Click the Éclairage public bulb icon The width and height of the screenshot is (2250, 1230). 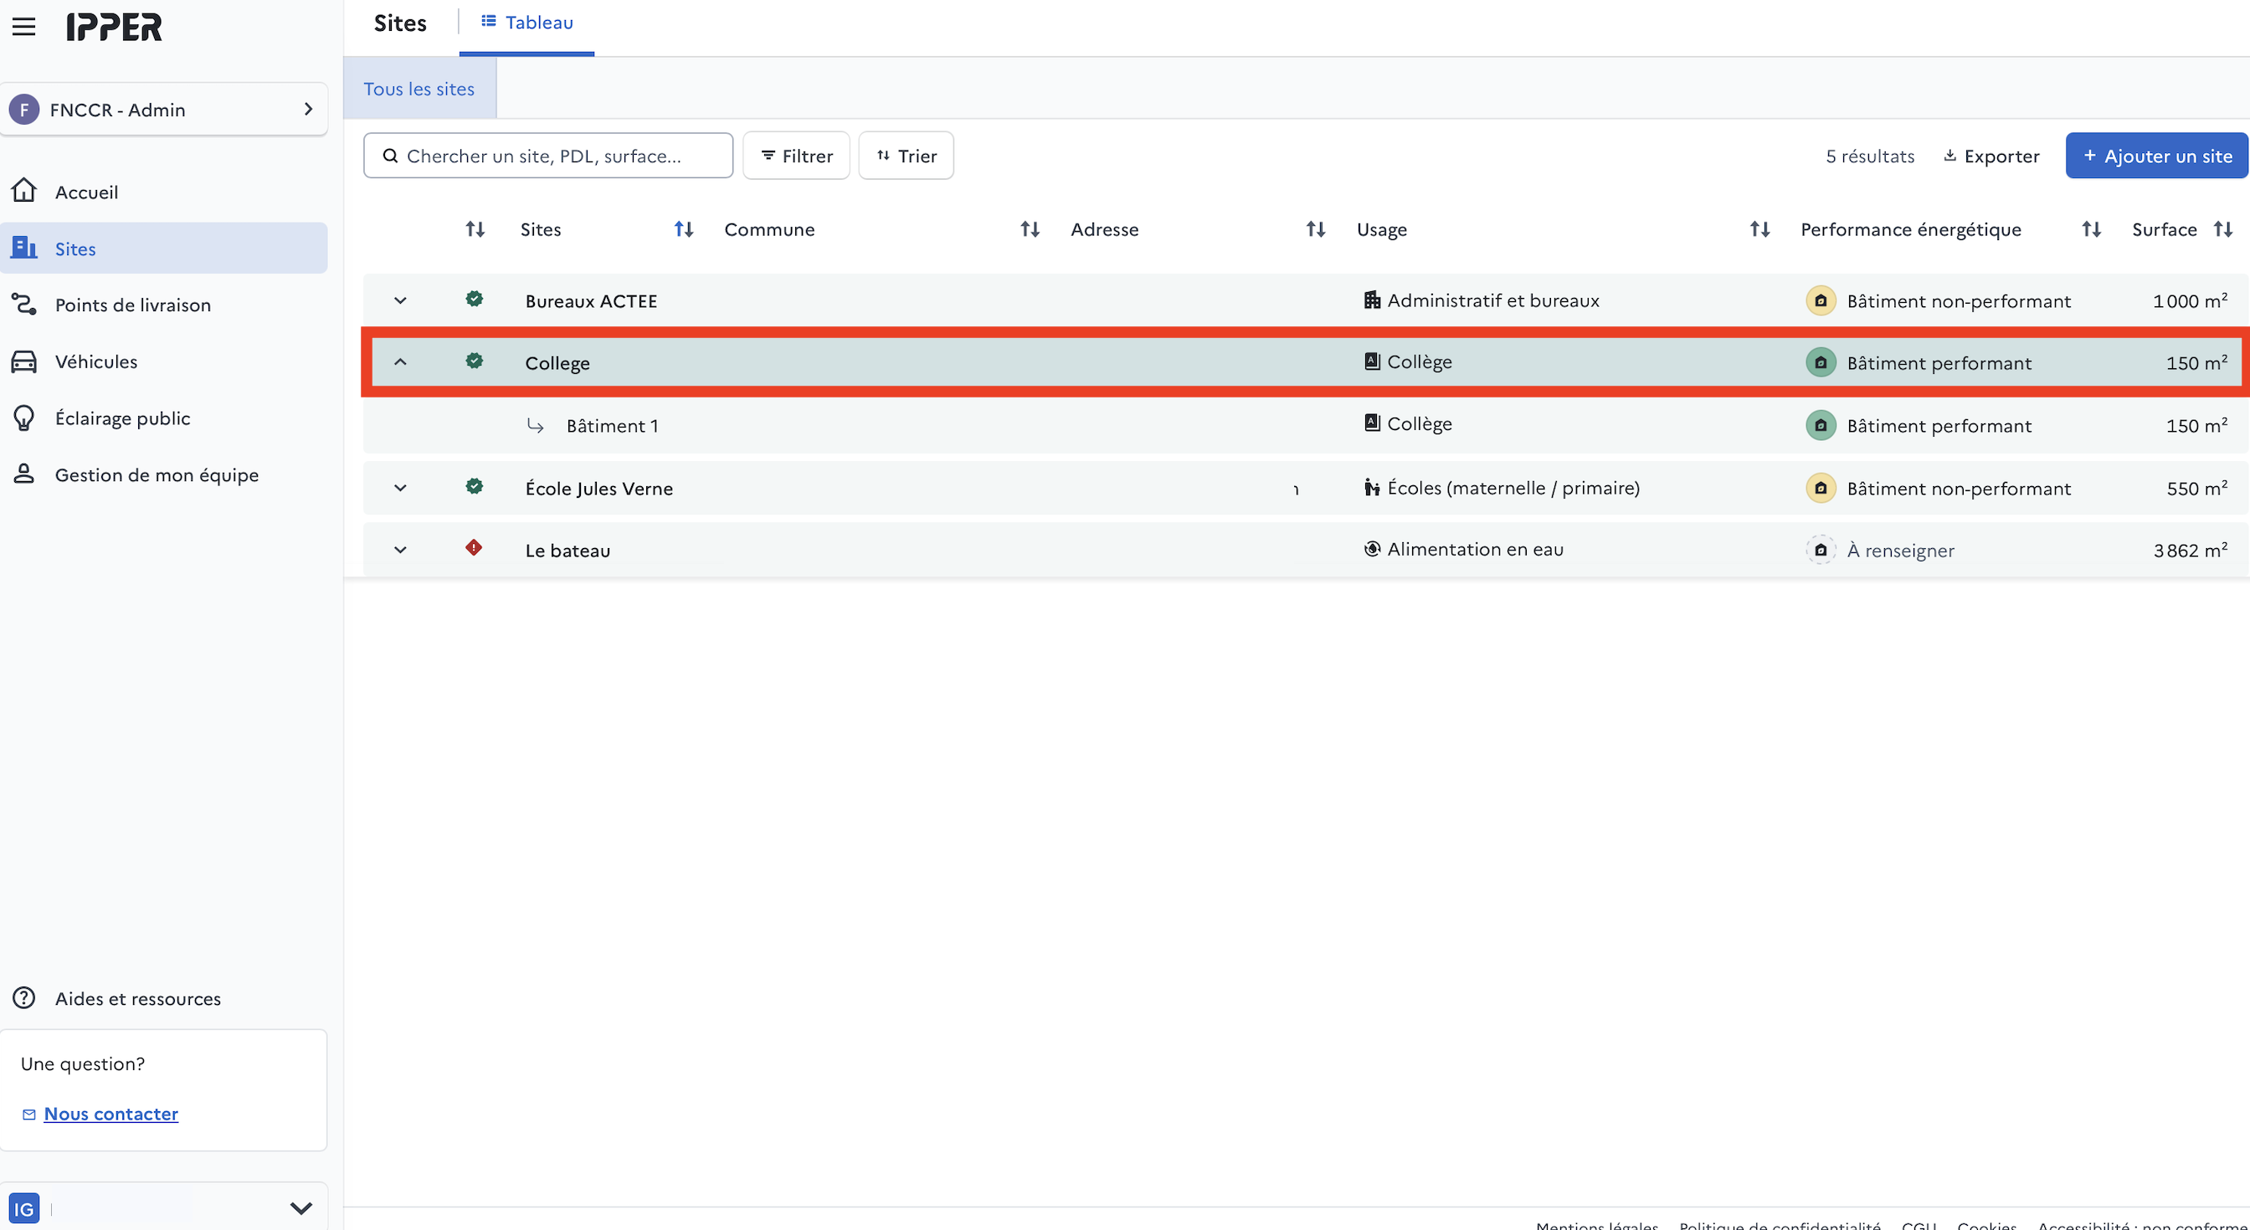click(x=23, y=418)
